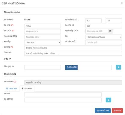125x115 pixels.
Task: Click the Chọn file upload button
Action: (71, 67)
